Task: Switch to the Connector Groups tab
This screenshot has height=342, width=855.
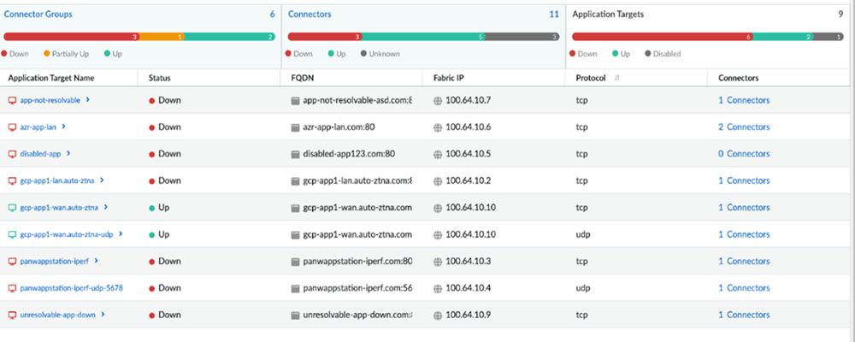Action: click(40, 15)
